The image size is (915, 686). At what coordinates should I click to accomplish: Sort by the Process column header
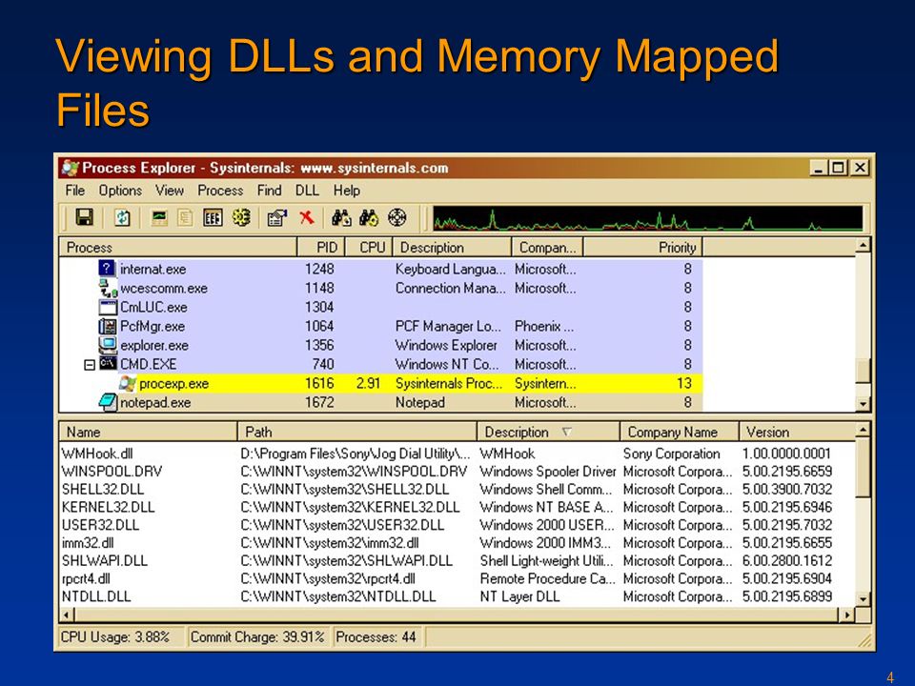pyautogui.click(x=178, y=248)
